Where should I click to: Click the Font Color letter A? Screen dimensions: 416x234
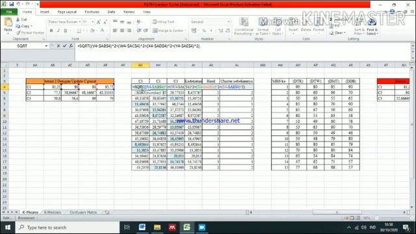102,31
